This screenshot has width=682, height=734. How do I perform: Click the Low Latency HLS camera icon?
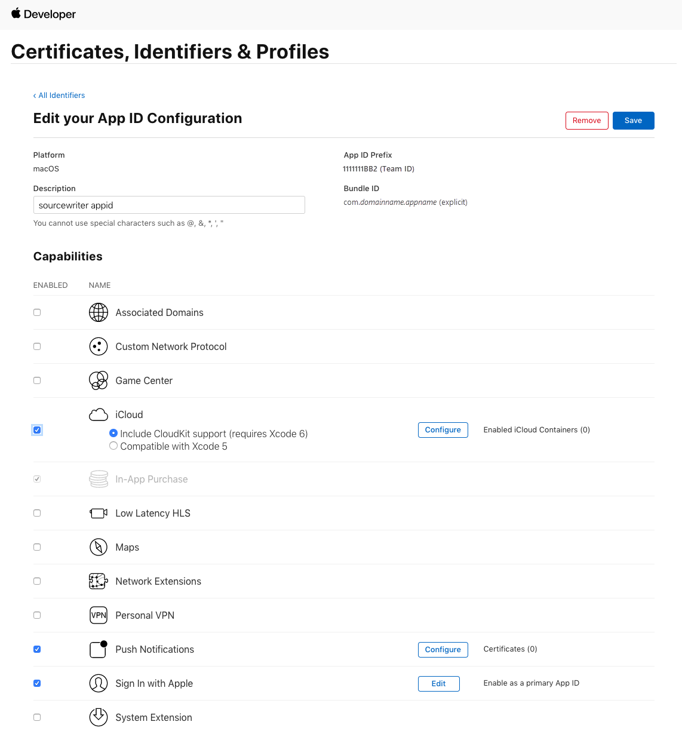[99, 513]
